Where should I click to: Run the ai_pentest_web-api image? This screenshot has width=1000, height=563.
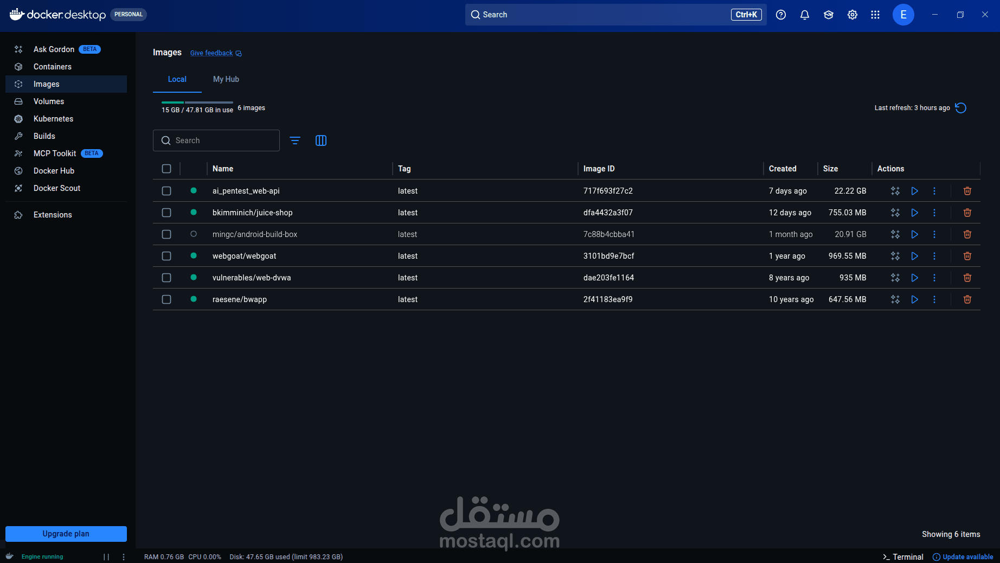coord(915,191)
